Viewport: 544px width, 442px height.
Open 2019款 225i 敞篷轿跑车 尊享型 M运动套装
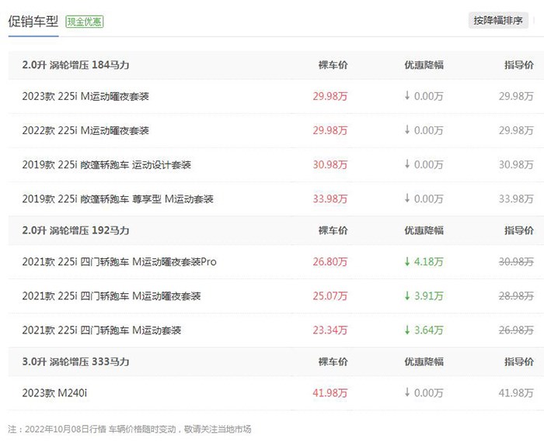click(x=117, y=199)
